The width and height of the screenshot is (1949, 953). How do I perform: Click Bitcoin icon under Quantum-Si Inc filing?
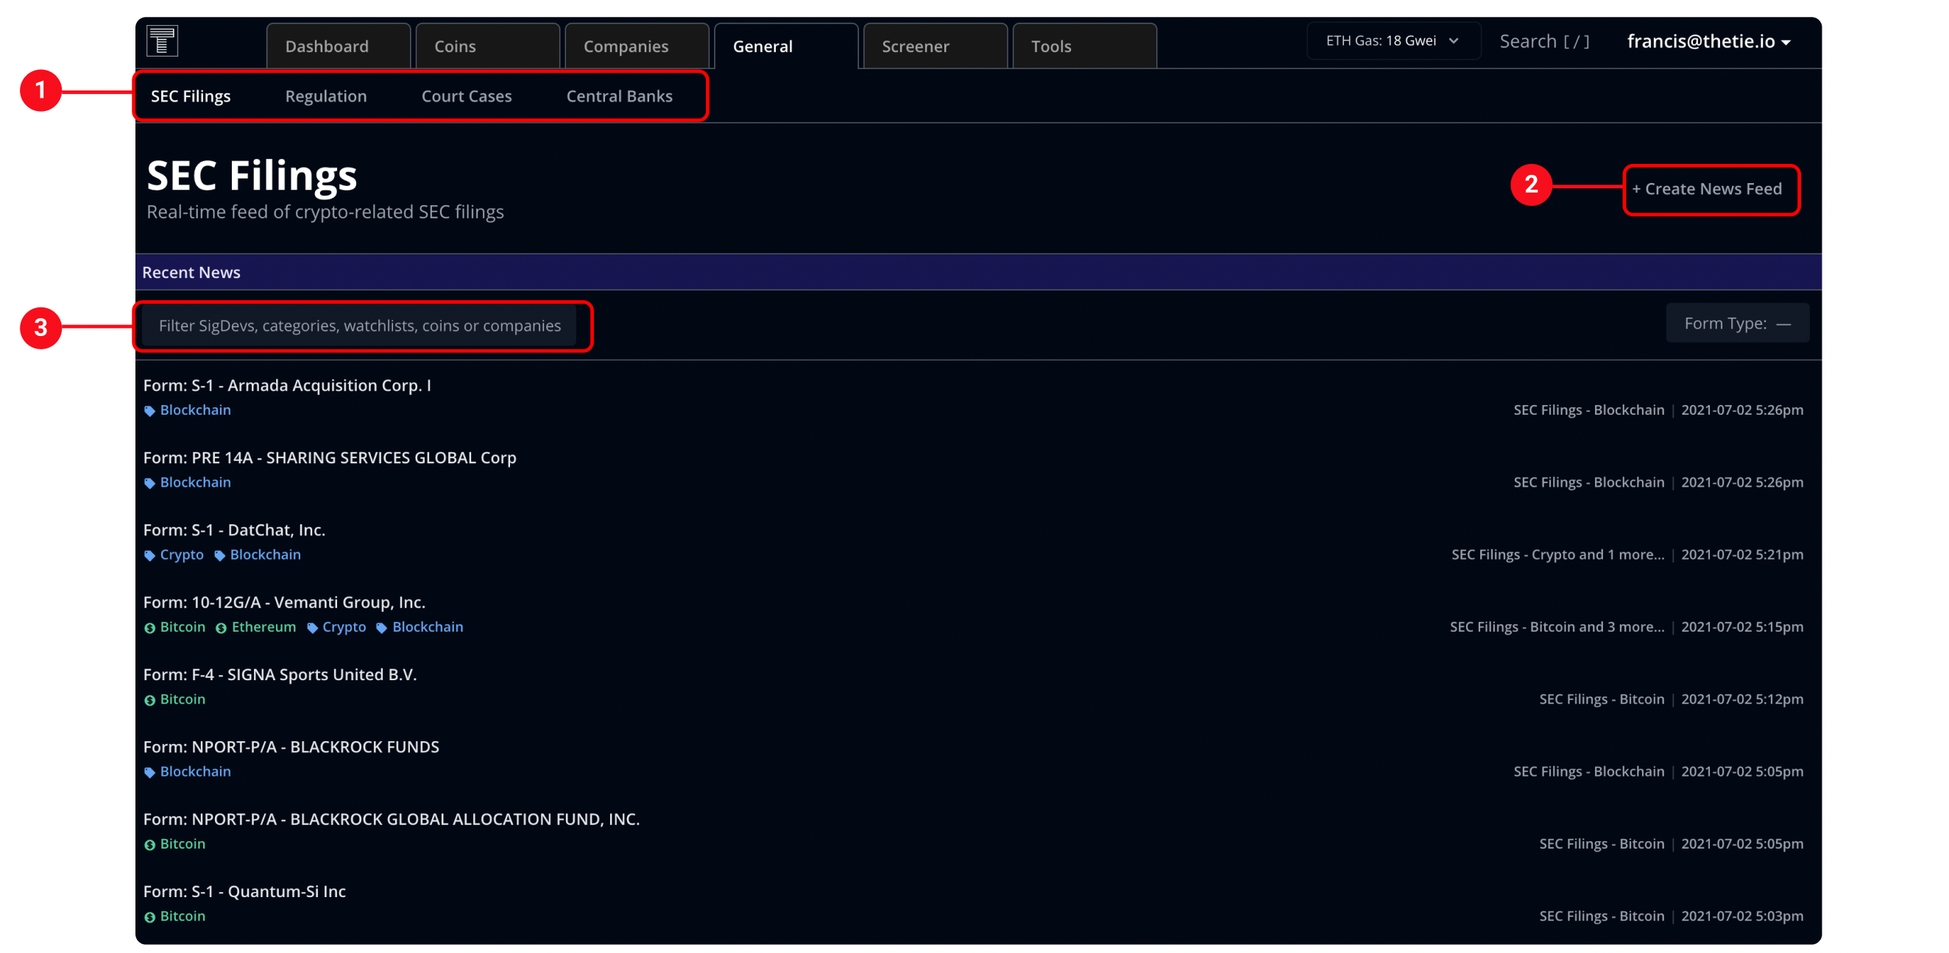[150, 918]
